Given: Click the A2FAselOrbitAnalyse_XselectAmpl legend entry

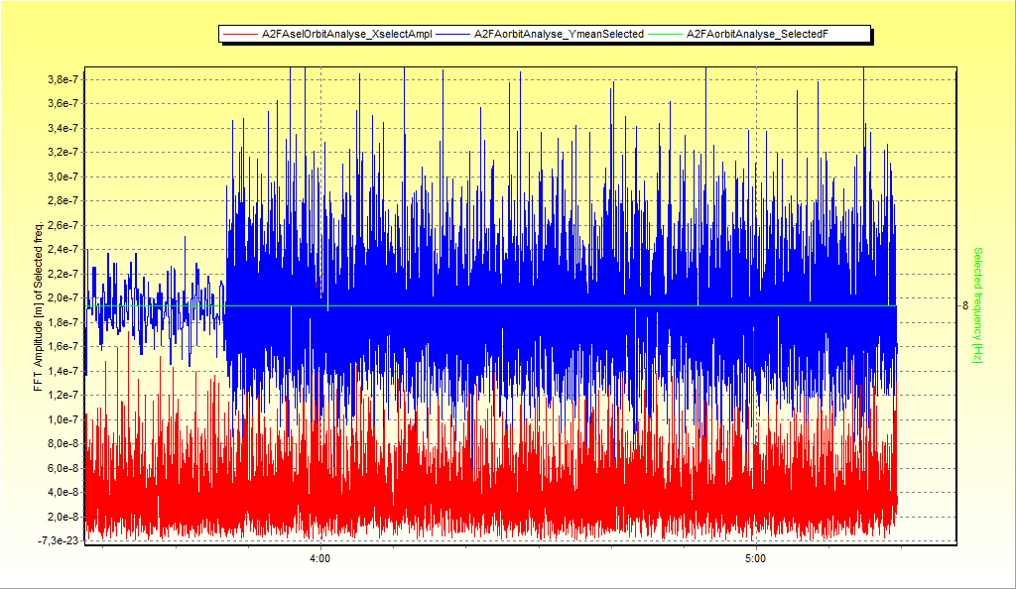Looking at the screenshot, I should [346, 35].
